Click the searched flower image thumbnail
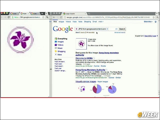Viewport: 160px width, 120px height. pyautogui.click(x=81, y=44)
